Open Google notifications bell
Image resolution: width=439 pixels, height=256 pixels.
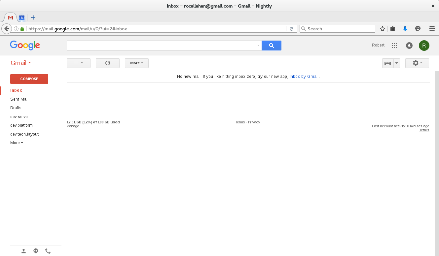[409, 46]
